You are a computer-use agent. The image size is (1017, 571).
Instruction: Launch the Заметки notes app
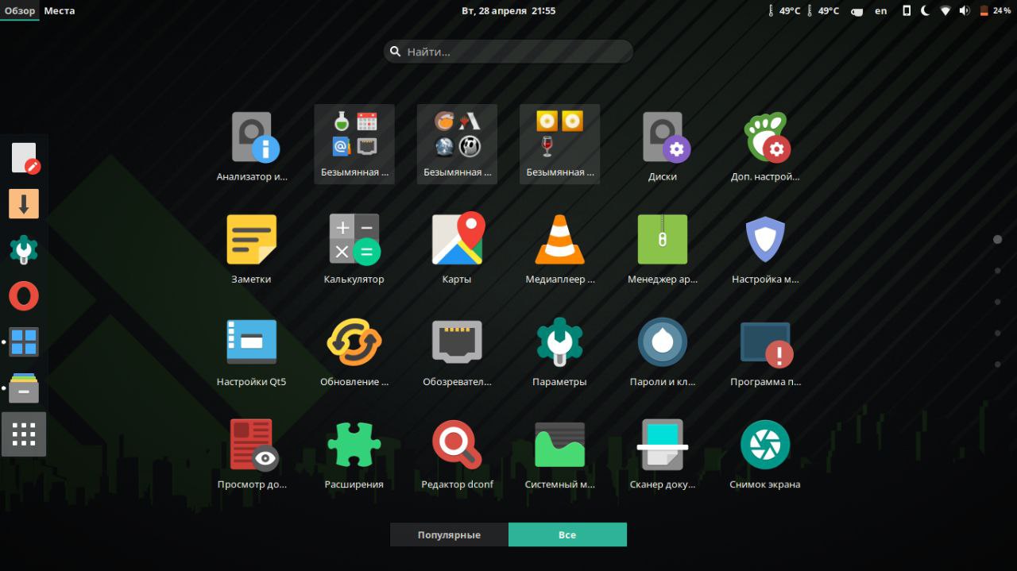coord(251,248)
